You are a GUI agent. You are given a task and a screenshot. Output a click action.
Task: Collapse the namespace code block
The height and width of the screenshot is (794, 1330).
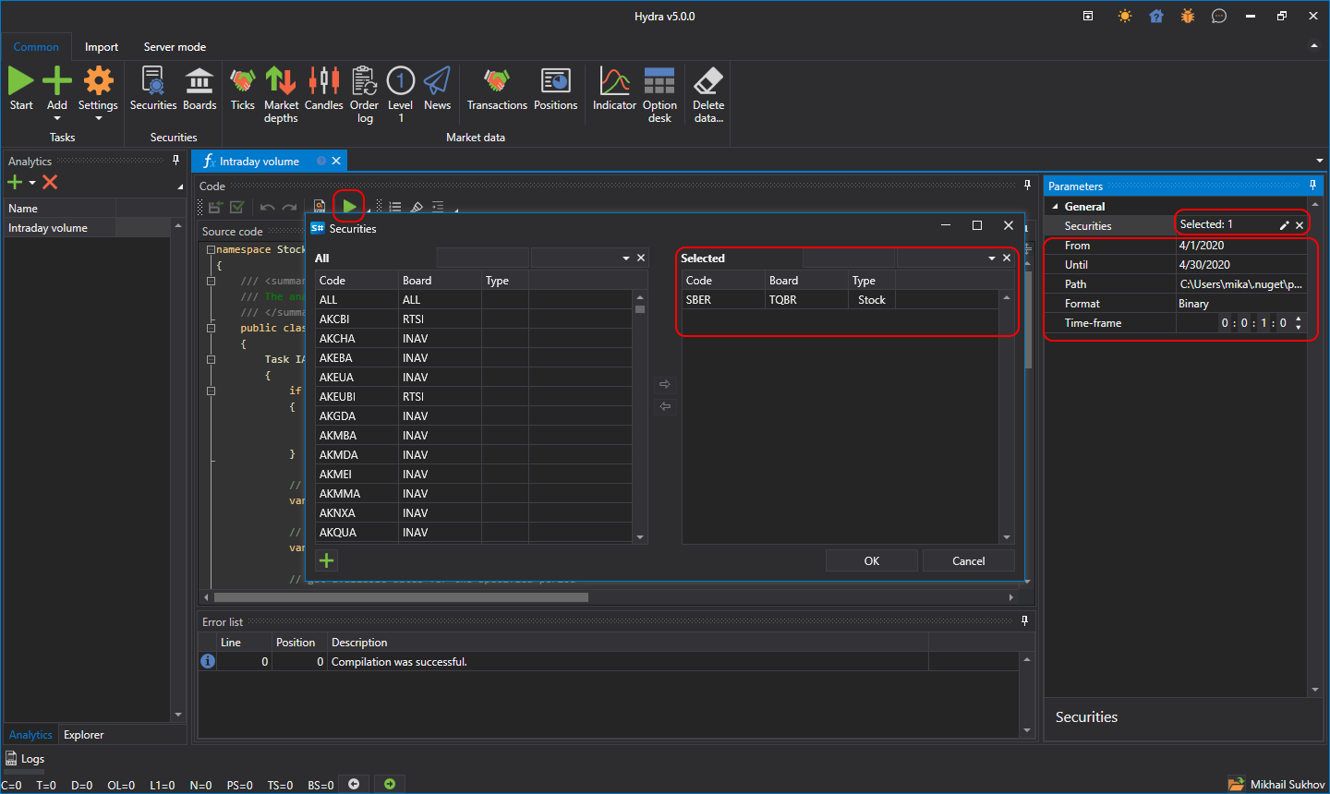(211, 250)
